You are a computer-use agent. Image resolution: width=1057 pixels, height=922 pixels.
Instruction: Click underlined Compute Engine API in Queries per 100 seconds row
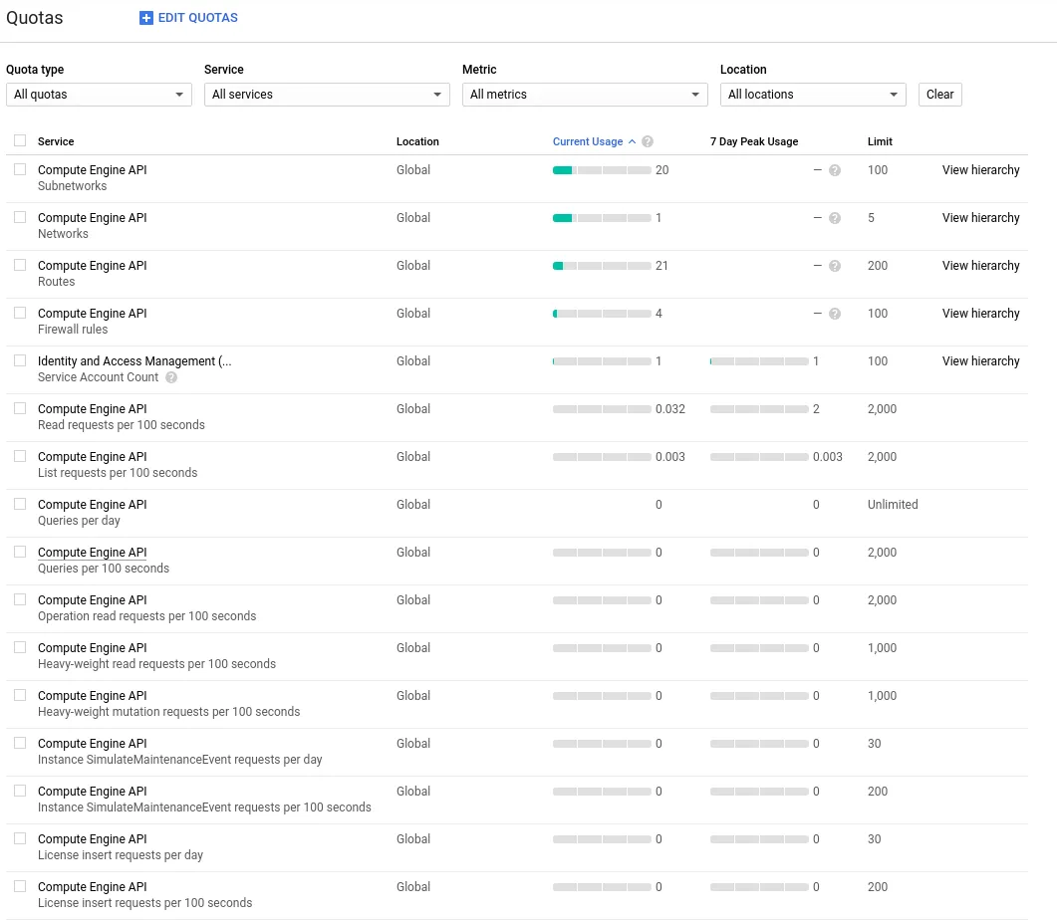93,553
